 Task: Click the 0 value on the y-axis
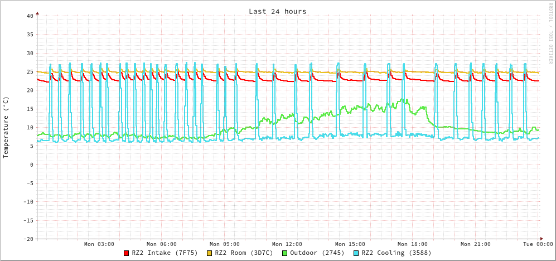[x=31, y=165]
